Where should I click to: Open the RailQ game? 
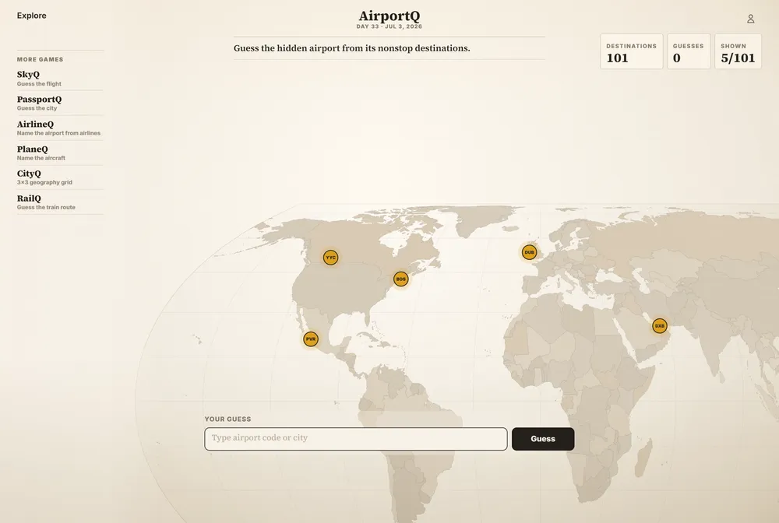[60, 202]
